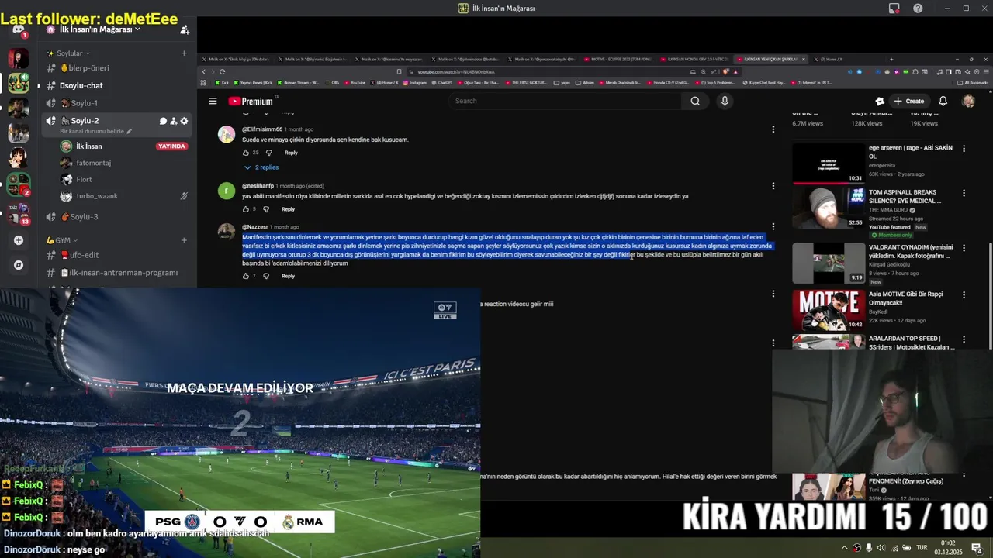Open Soylu-2 channel settings gear
This screenshot has width=993, height=558.
pos(184,121)
